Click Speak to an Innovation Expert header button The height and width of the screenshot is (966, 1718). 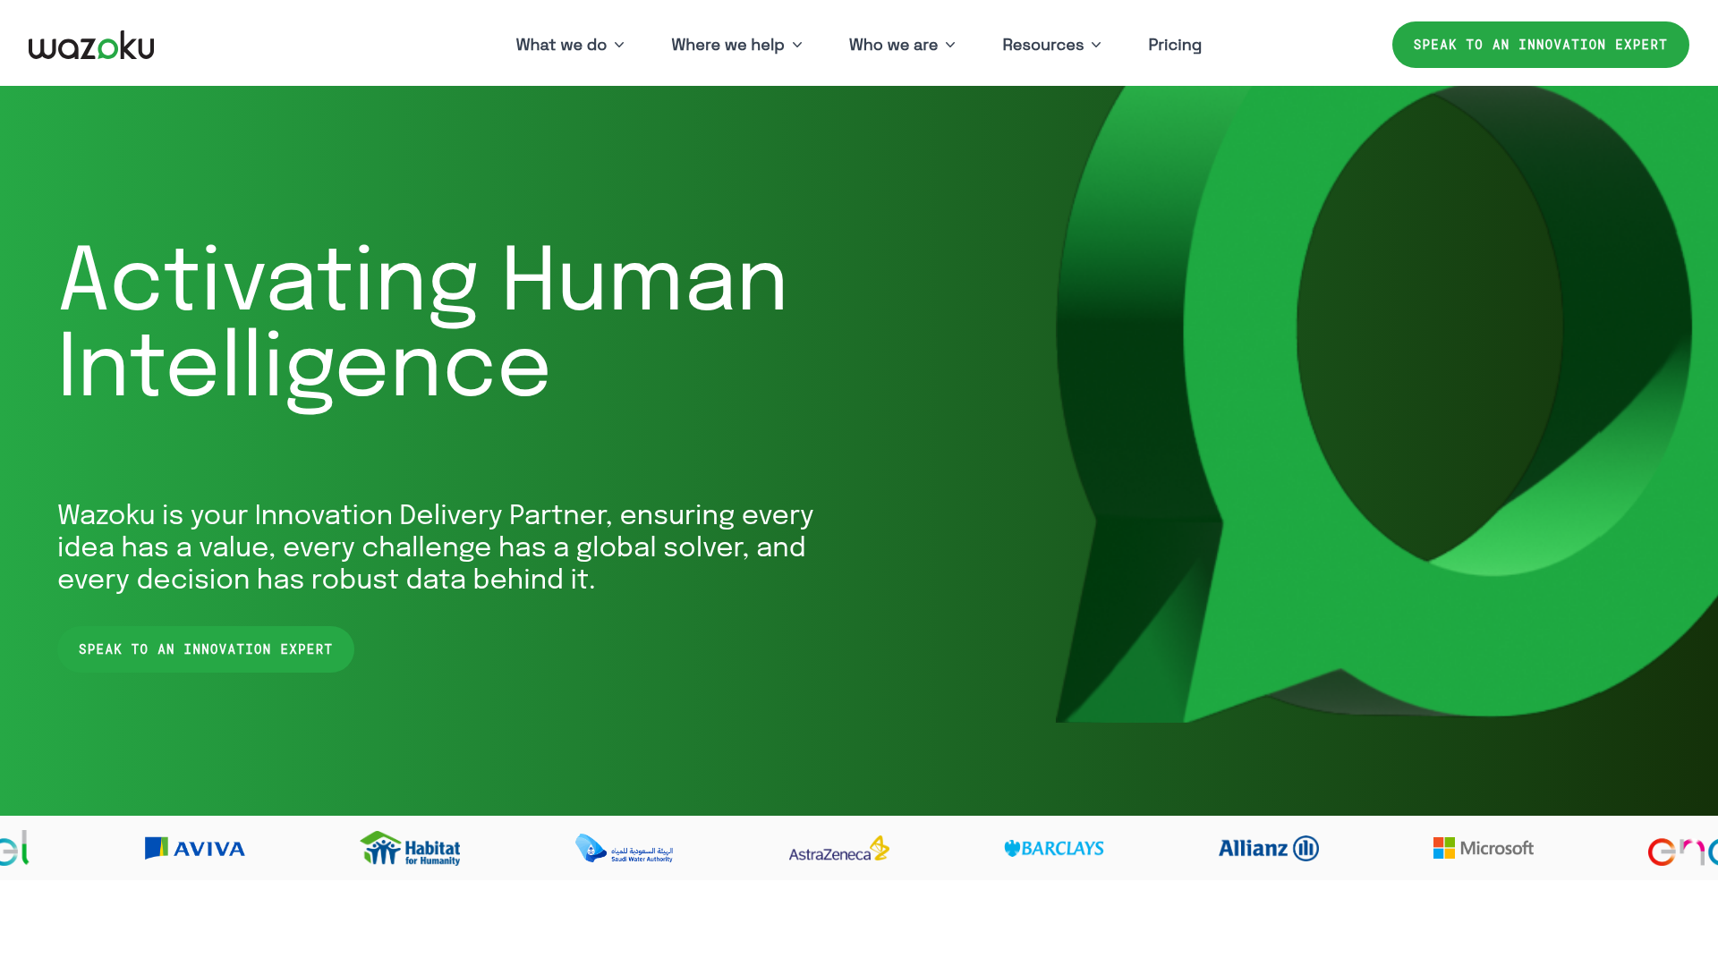[x=1540, y=44]
